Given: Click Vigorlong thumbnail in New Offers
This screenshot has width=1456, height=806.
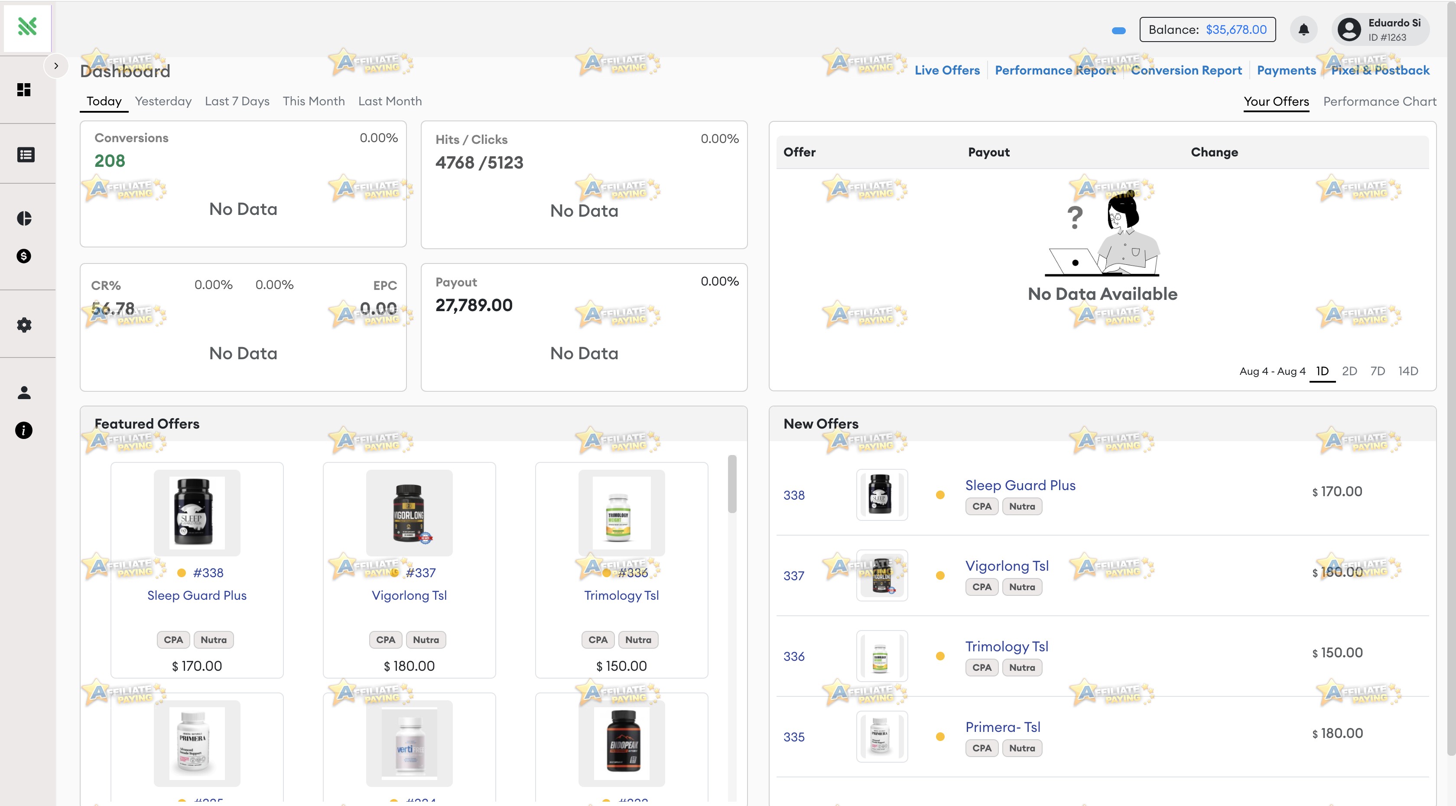Looking at the screenshot, I should tap(882, 575).
